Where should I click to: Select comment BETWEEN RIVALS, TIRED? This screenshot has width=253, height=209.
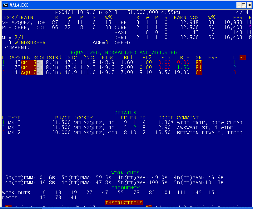pos(210,133)
